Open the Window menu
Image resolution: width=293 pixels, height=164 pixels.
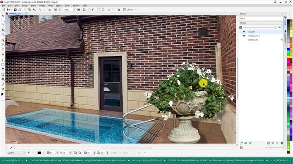(76, 6)
